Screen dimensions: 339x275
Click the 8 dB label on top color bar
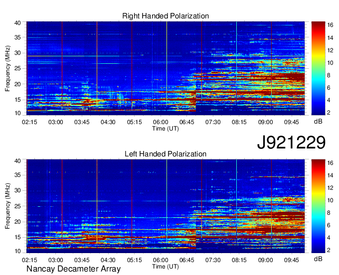tap(329, 75)
